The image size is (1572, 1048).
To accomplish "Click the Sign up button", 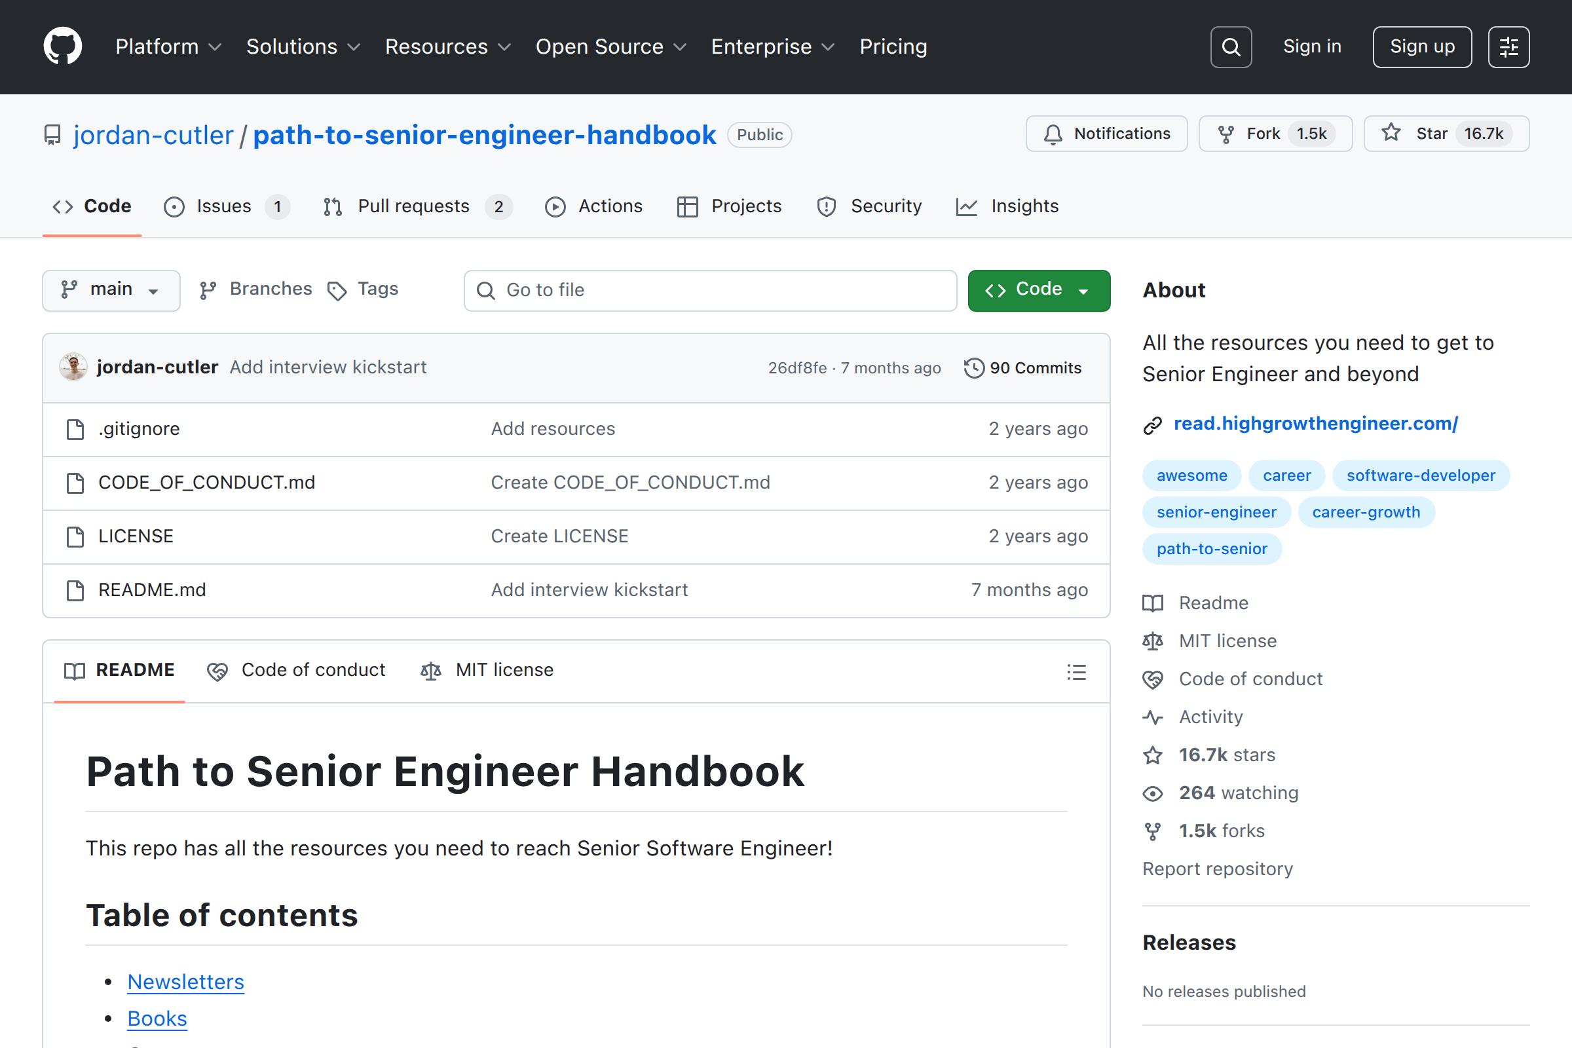I will point(1422,47).
